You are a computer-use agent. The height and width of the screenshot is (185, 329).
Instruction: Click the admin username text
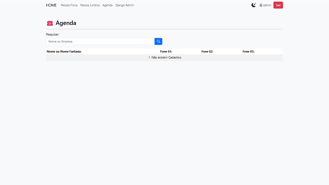click(x=267, y=5)
